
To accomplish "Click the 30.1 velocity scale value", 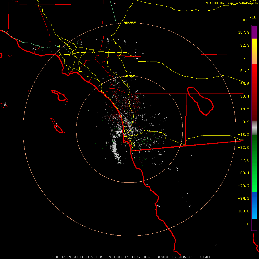I will 245,96.
